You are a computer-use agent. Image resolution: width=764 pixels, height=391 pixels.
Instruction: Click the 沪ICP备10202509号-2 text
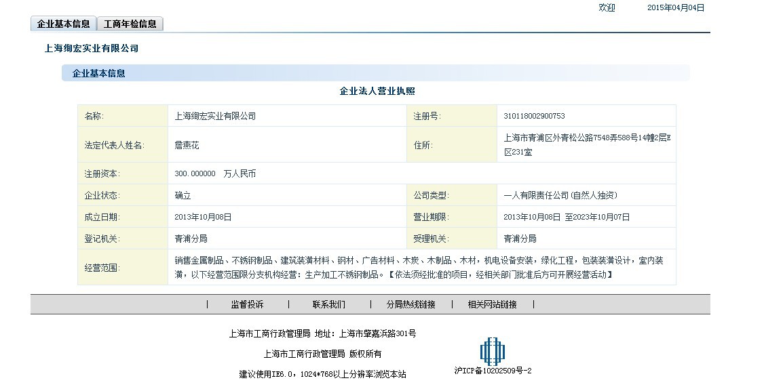click(x=493, y=371)
